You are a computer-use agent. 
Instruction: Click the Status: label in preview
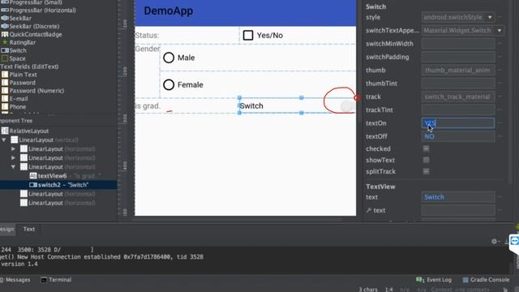click(147, 36)
